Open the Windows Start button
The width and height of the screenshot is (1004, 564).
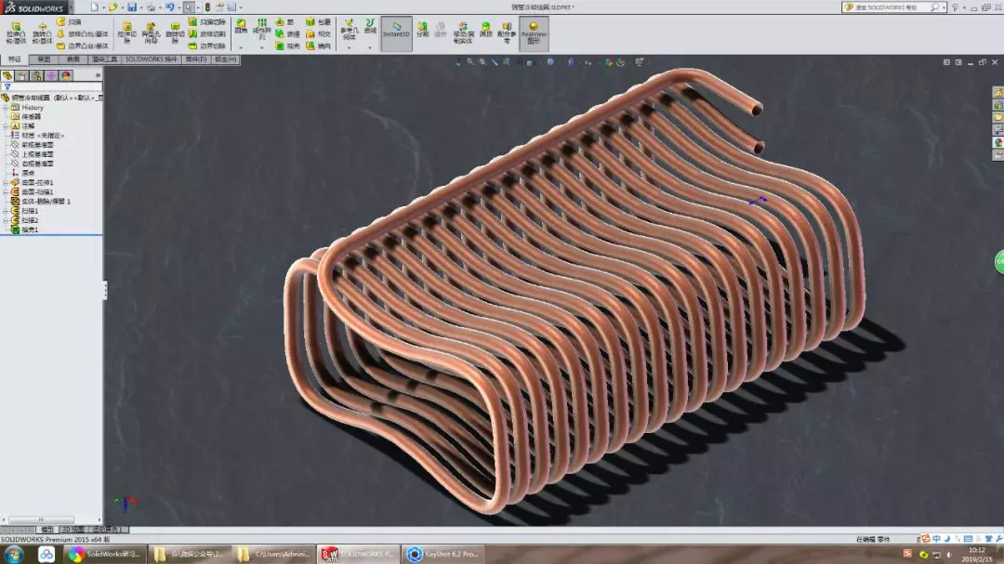(13, 555)
